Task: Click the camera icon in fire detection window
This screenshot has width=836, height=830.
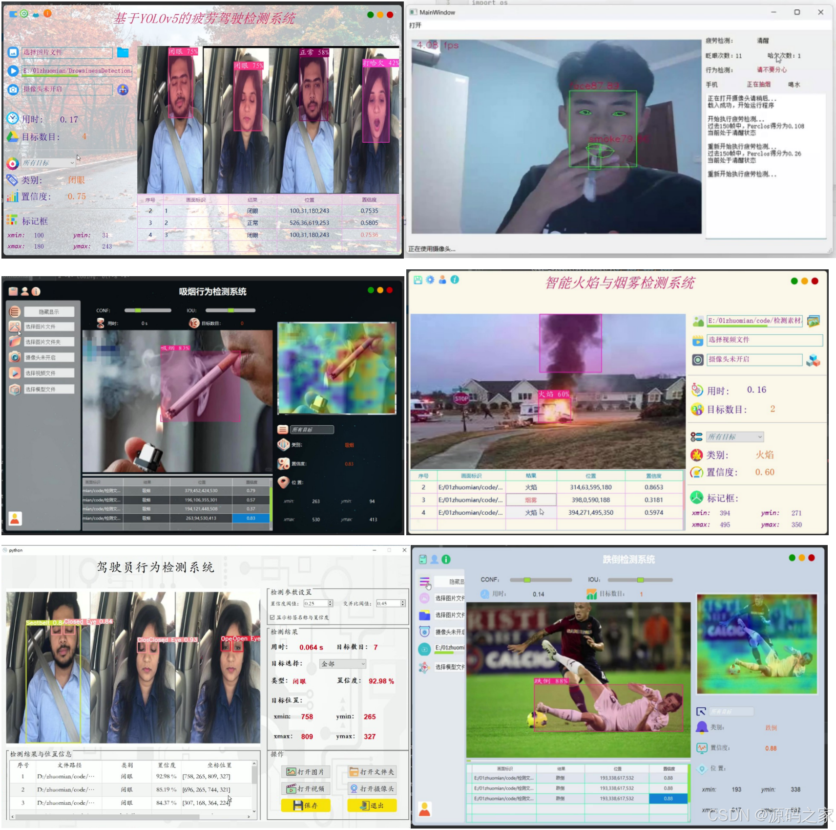Action: click(698, 360)
